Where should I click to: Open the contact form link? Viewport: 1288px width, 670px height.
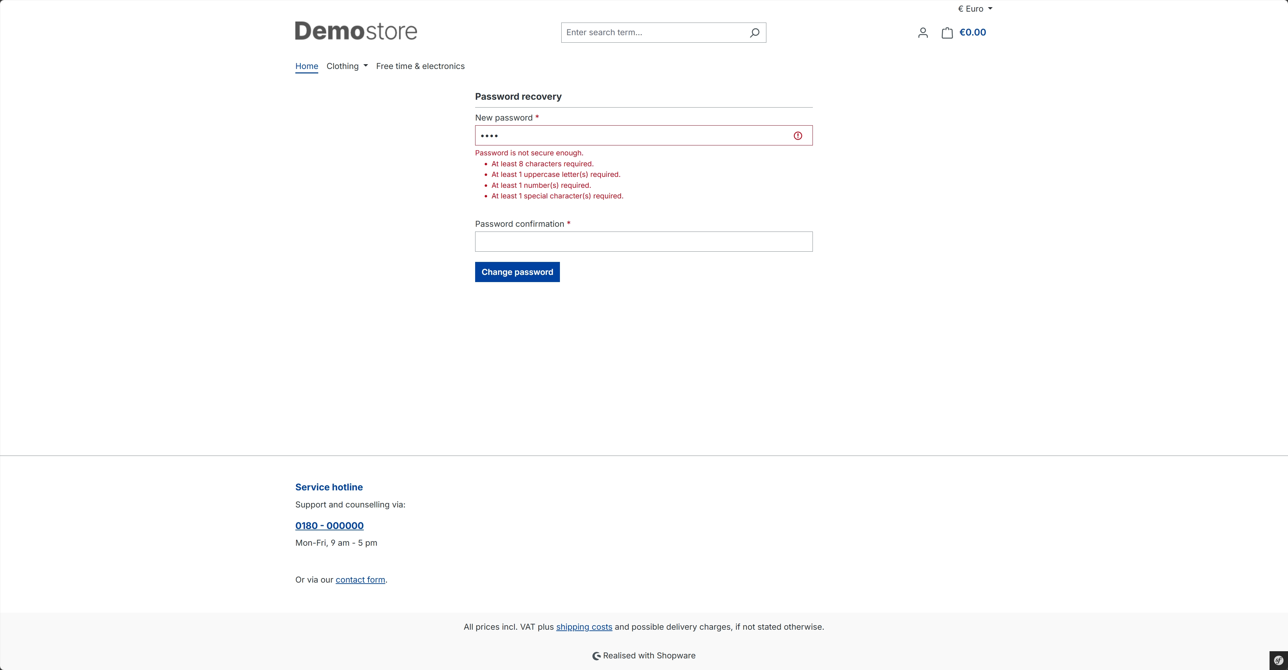(x=360, y=580)
